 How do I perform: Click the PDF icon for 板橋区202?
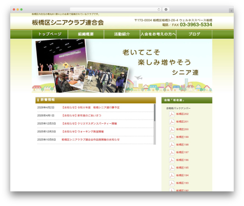click(172, 114)
